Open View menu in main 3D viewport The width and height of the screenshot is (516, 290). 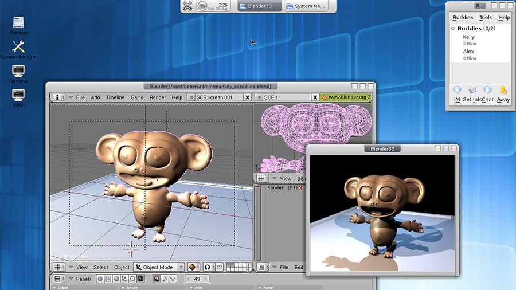[x=82, y=267]
